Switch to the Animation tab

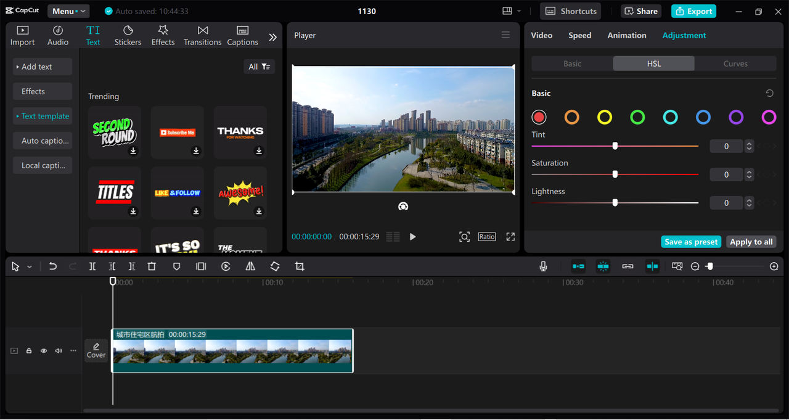pyautogui.click(x=627, y=35)
